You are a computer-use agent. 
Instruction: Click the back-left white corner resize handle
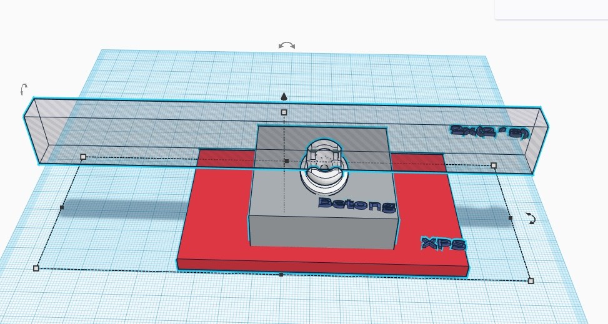(83, 157)
